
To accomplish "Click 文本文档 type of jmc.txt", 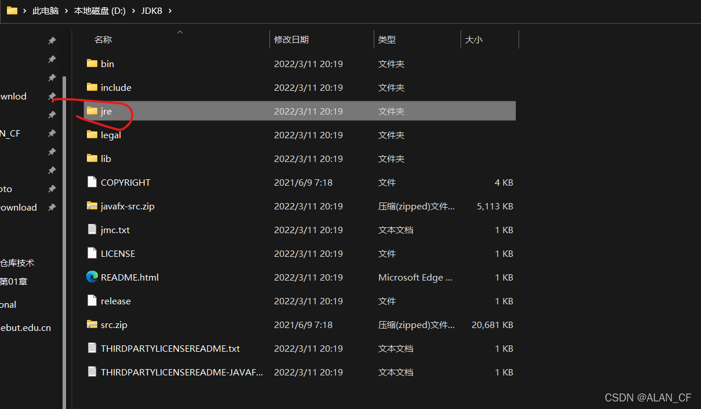I will 396,230.
